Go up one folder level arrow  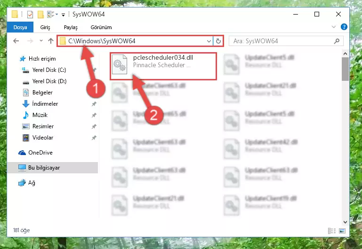click(x=51, y=41)
